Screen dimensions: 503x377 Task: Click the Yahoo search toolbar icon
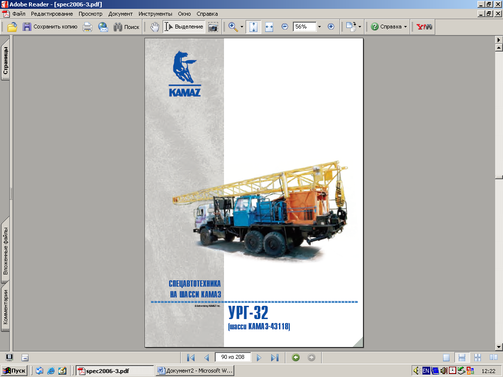click(424, 27)
